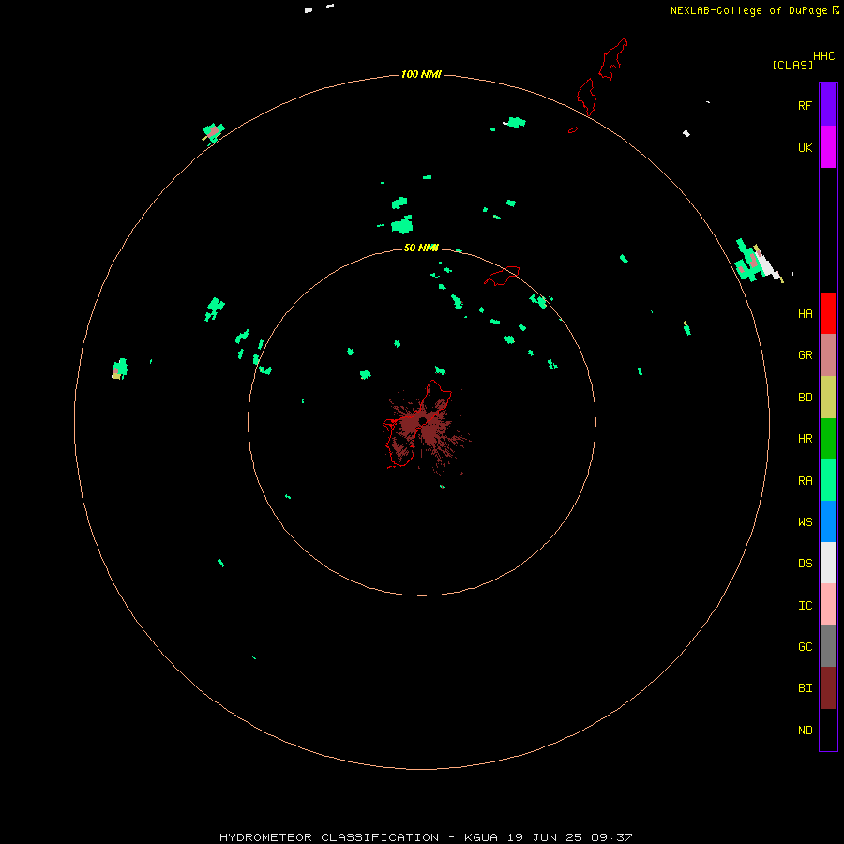Click the HR dark green legend swatch
The height and width of the screenshot is (844, 844).
[828, 438]
